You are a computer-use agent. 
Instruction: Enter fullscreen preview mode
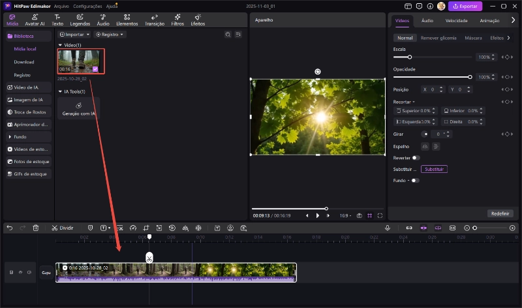(x=380, y=216)
